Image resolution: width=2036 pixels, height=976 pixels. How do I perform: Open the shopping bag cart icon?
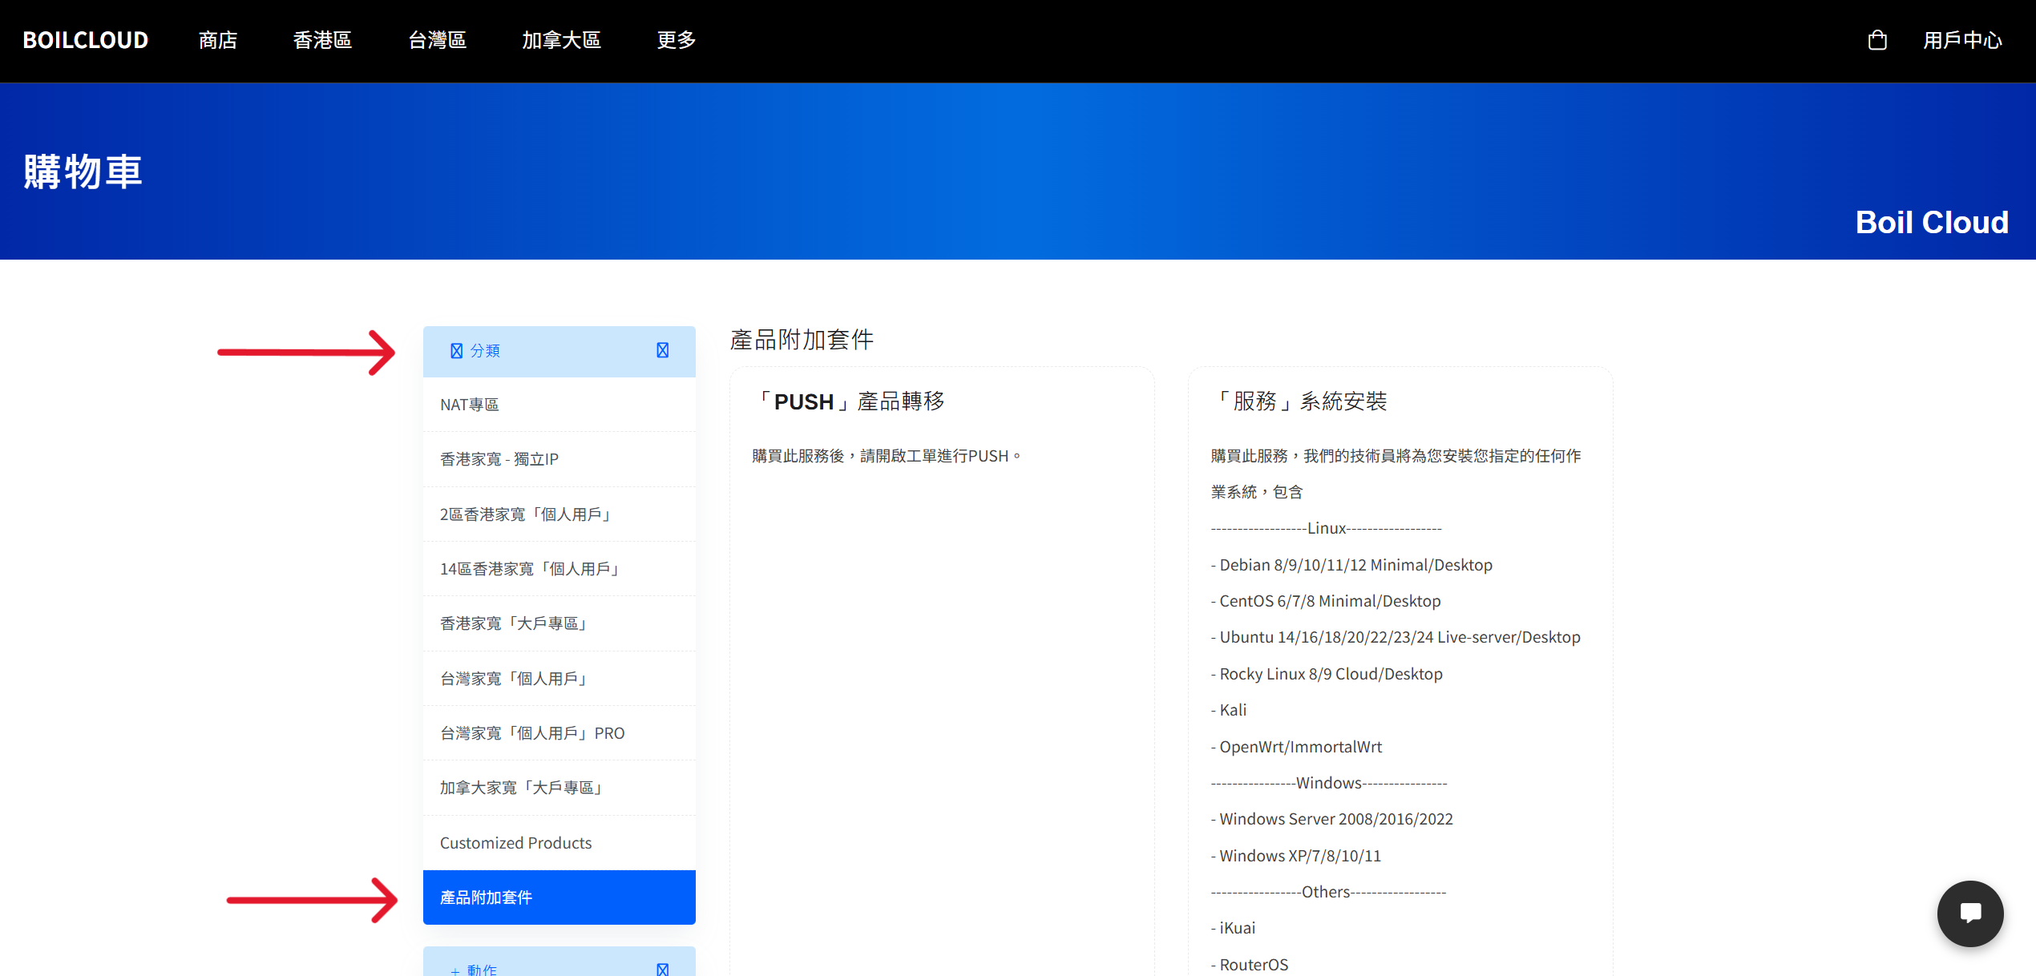pyautogui.click(x=1877, y=40)
